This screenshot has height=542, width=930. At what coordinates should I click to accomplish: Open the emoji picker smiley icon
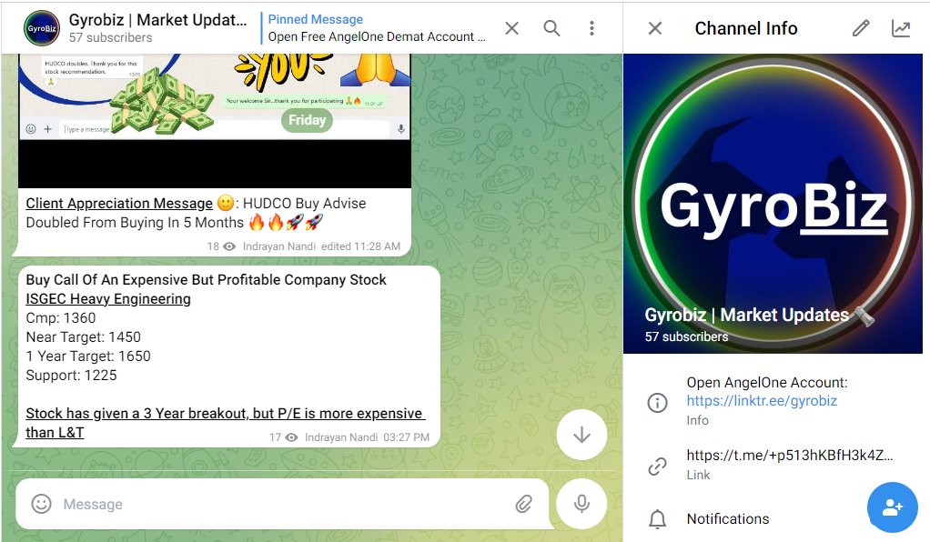[41, 504]
